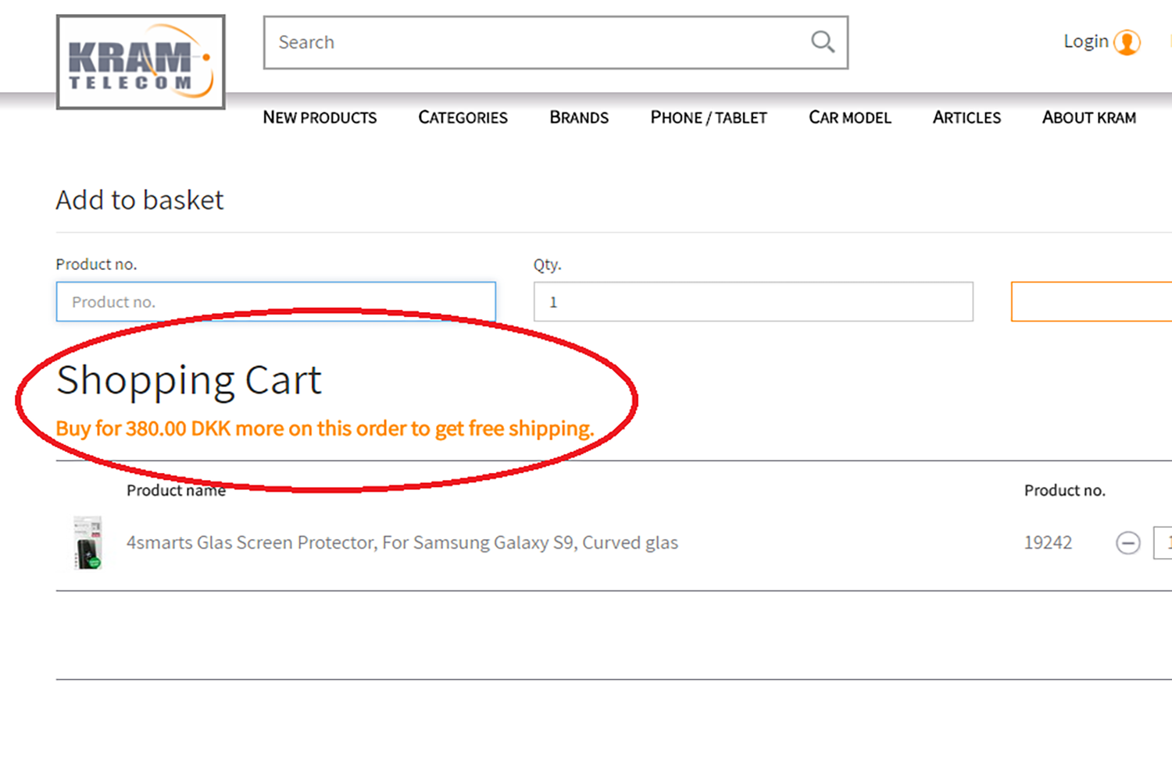
Task: Select the Qty. quantity field
Action: point(752,301)
